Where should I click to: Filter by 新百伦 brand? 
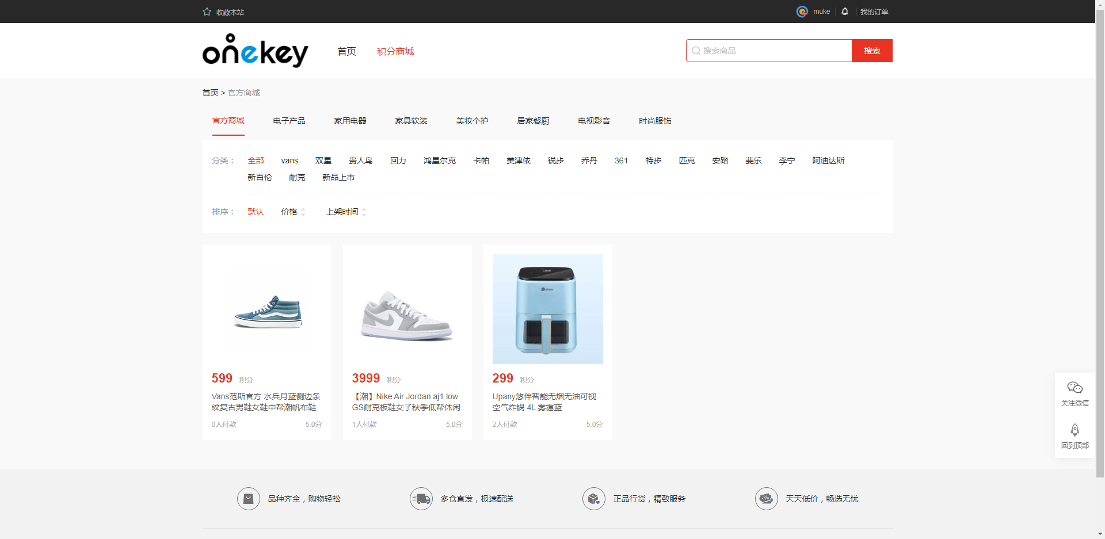click(260, 177)
